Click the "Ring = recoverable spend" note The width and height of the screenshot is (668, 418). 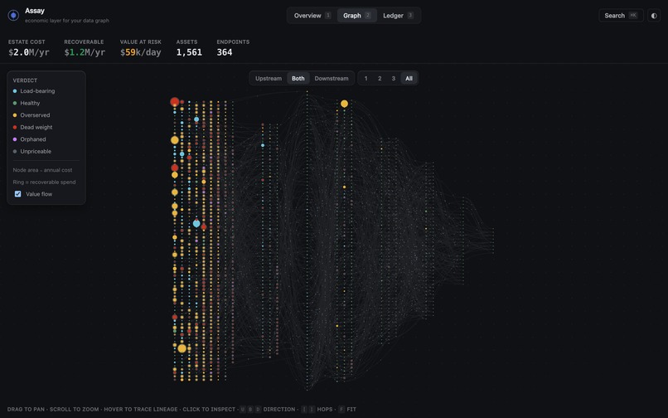click(x=44, y=182)
